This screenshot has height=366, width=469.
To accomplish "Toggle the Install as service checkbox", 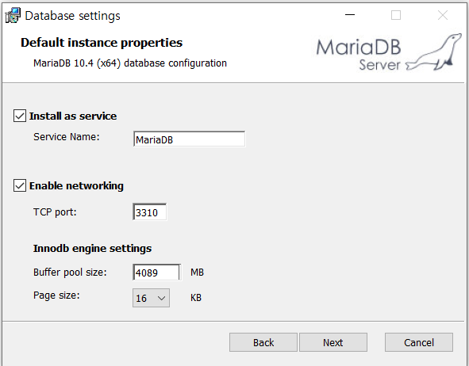I will [20, 116].
